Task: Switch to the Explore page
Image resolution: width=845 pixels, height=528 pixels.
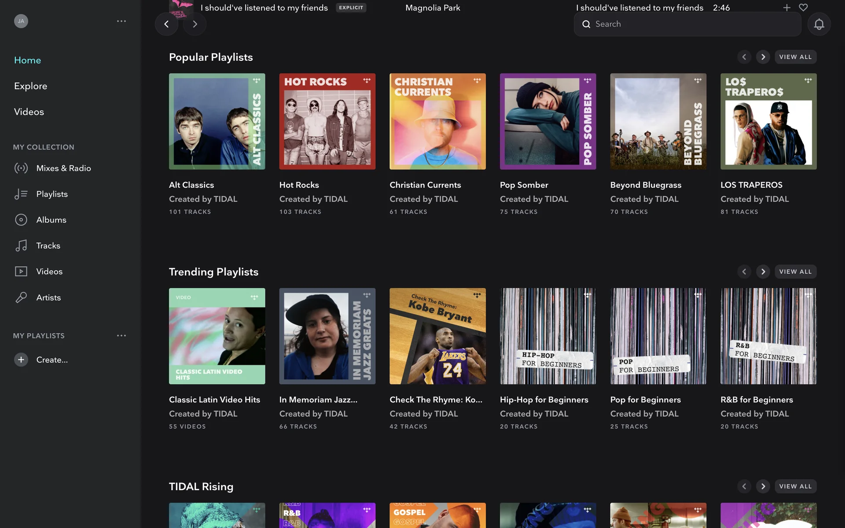Action: (30, 86)
